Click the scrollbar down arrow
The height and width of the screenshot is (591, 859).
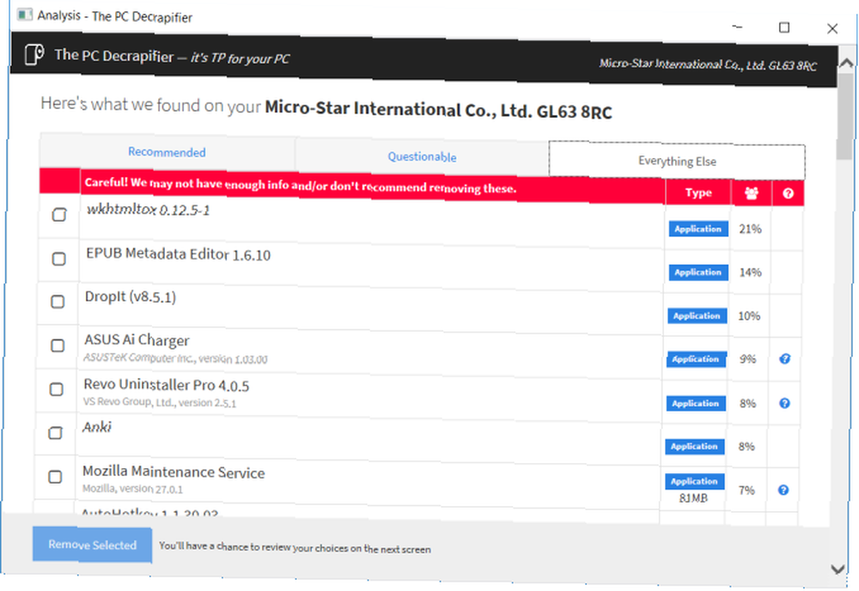pyautogui.click(x=838, y=569)
